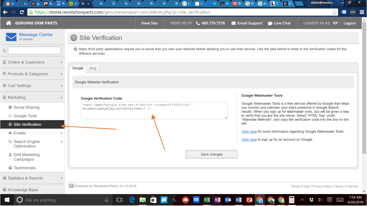
Task: Expand Orders & Customers menu
Action: (x=32, y=62)
